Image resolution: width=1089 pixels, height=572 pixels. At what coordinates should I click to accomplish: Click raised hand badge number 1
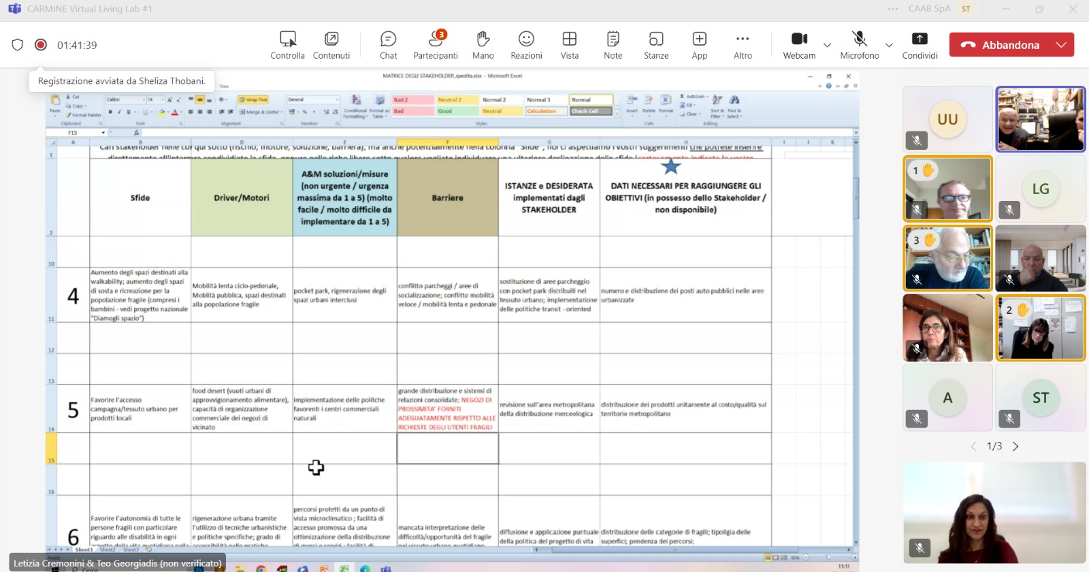[x=923, y=170]
